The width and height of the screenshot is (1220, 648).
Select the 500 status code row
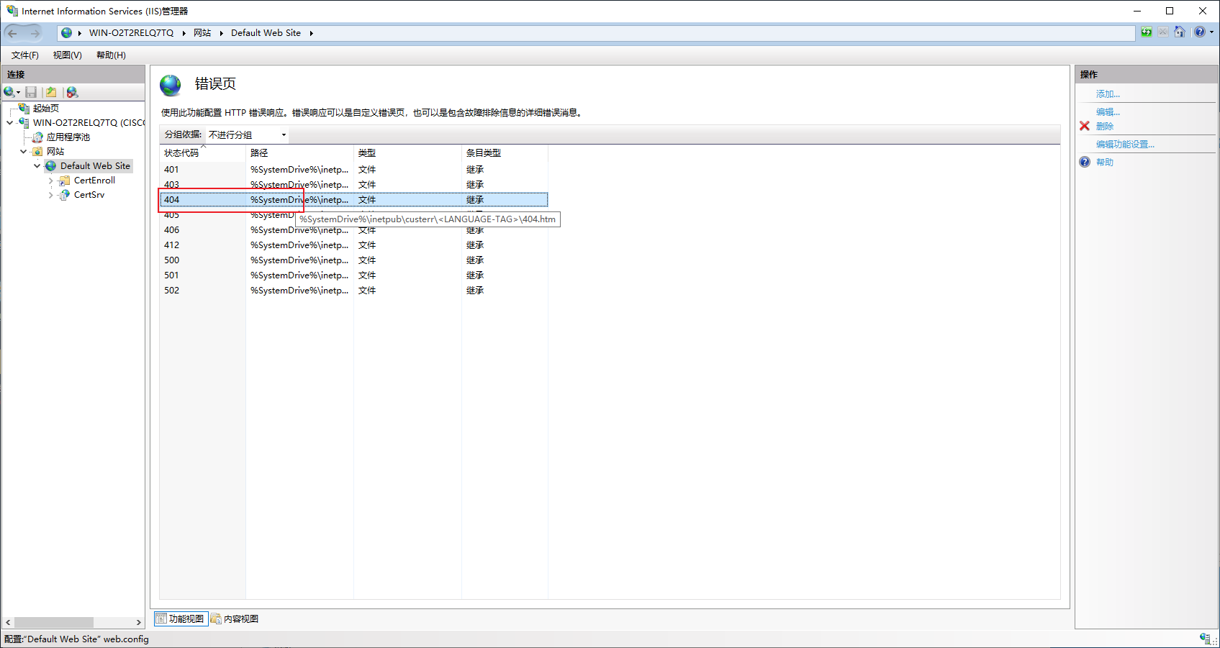353,260
